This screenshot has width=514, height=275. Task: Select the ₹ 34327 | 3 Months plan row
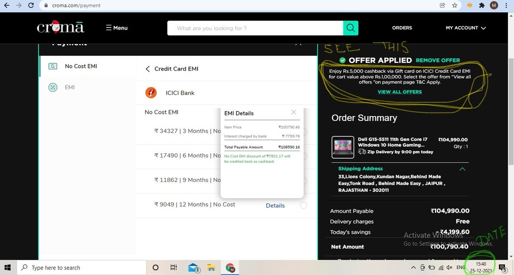coord(227,132)
